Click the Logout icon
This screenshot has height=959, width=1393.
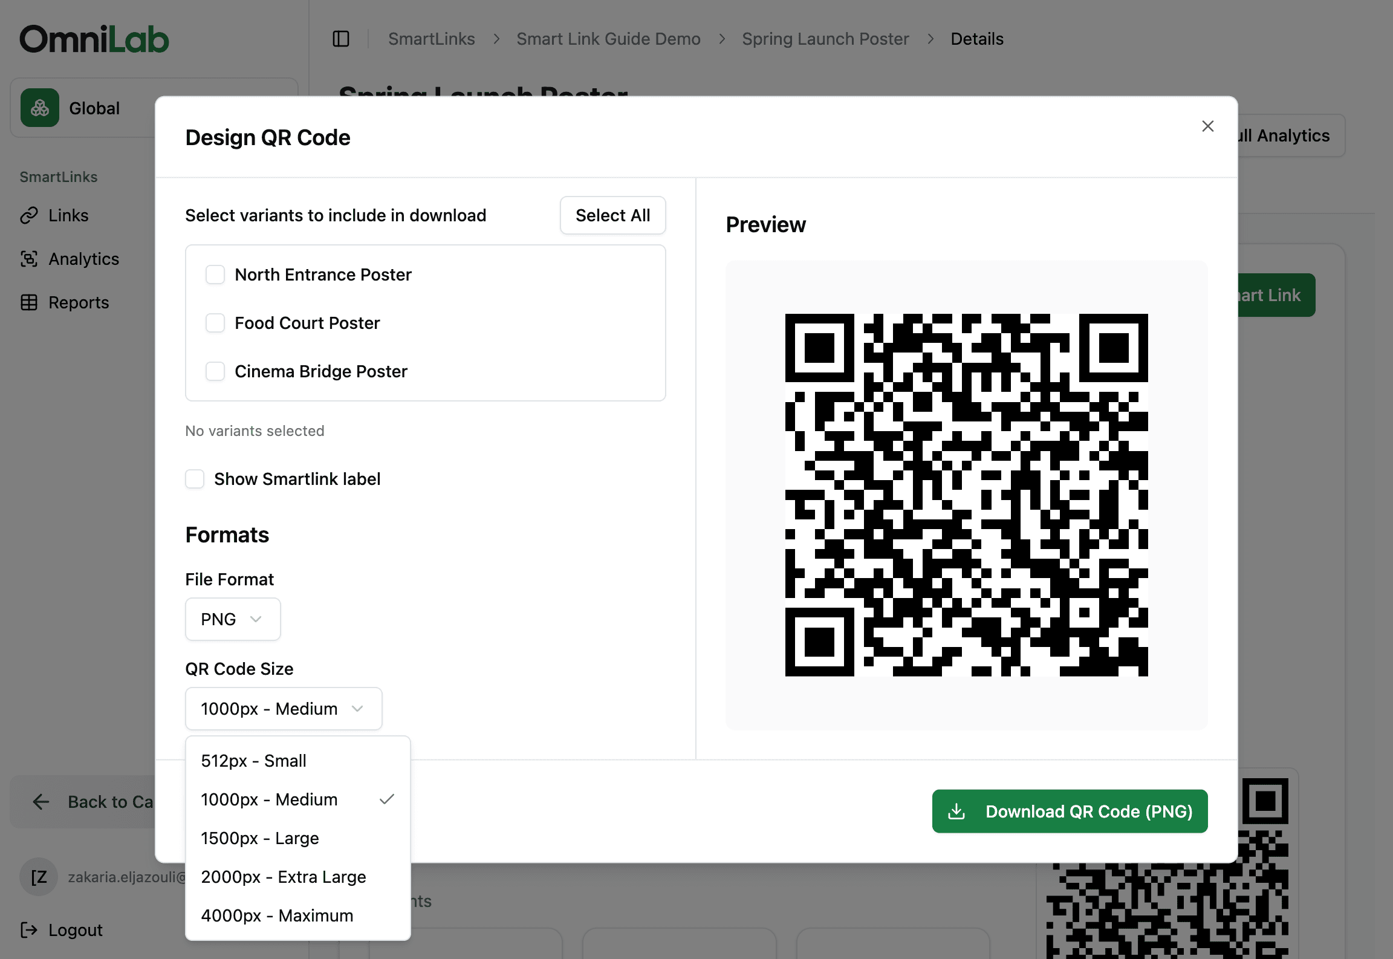[x=29, y=930]
